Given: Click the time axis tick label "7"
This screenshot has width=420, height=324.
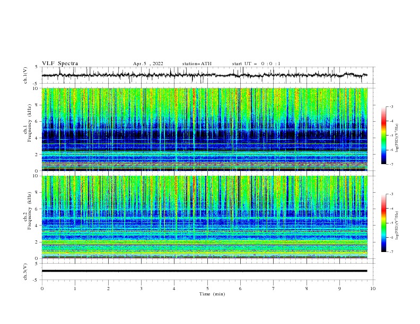Looking at the screenshot, I should click(x=274, y=289).
